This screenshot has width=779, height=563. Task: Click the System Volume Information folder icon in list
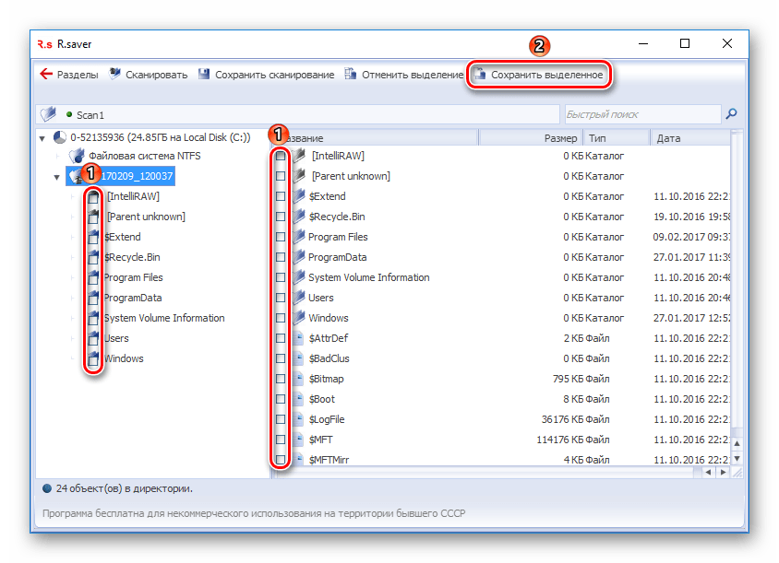pos(298,277)
